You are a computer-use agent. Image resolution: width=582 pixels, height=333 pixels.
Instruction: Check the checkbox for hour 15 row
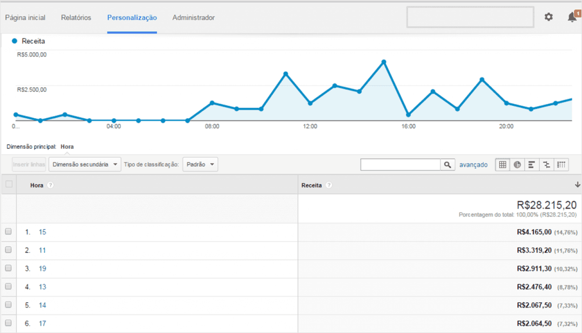(9, 231)
